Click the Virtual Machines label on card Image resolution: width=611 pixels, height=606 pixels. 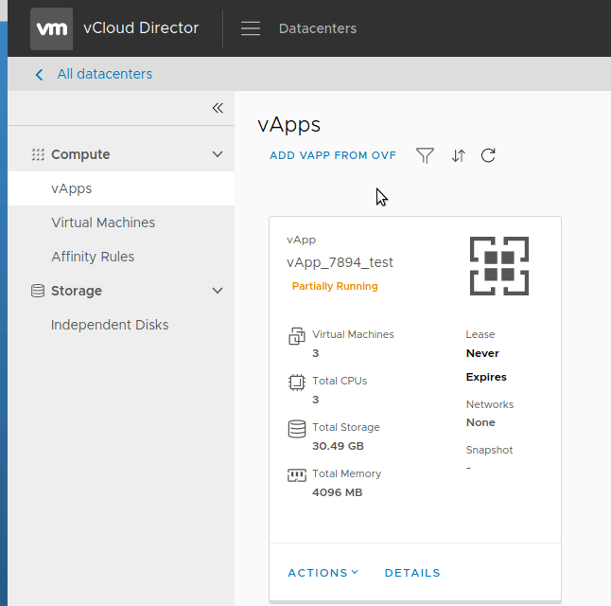click(x=353, y=334)
